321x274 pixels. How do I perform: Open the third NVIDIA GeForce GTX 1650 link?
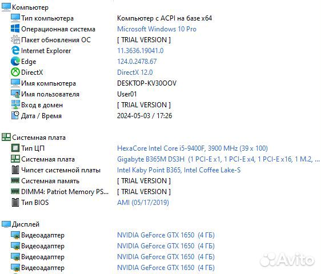[166, 257]
